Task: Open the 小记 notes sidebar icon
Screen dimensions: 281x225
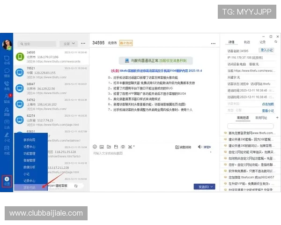Action: 7,137
